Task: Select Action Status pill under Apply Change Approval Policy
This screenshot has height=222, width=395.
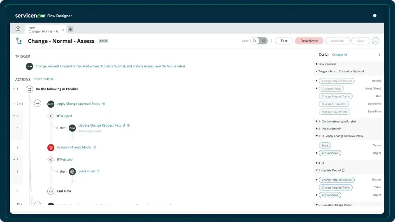Action: pos(330,153)
